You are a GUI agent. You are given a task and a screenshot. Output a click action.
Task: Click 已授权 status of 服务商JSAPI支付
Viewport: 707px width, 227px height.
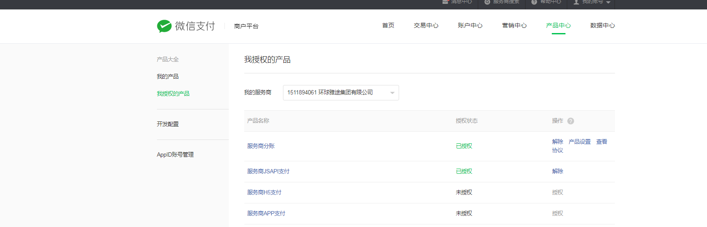(x=464, y=171)
